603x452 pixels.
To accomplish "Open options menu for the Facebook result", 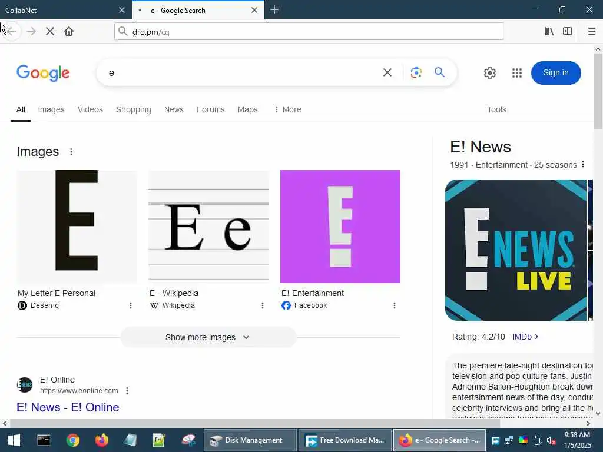I will (x=394, y=305).
